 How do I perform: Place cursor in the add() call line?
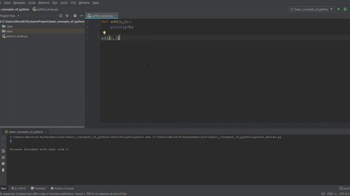click(110, 38)
